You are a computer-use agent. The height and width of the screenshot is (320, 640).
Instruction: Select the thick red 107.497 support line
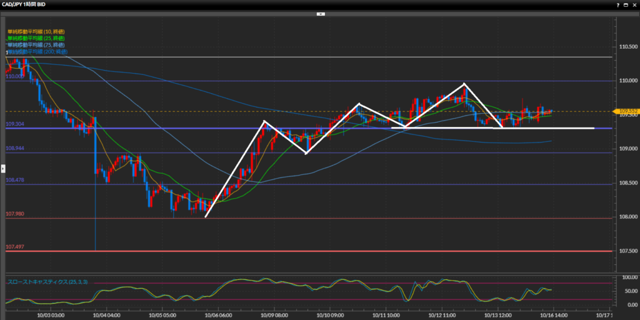312,251
